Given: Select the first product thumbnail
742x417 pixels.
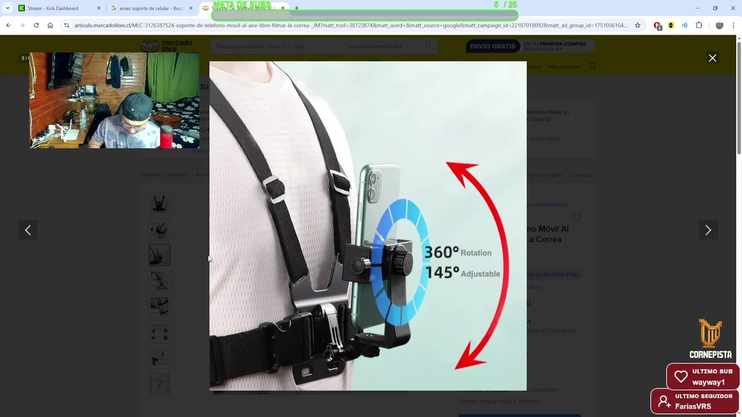Looking at the screenshot, I should [x=159, y=204].
